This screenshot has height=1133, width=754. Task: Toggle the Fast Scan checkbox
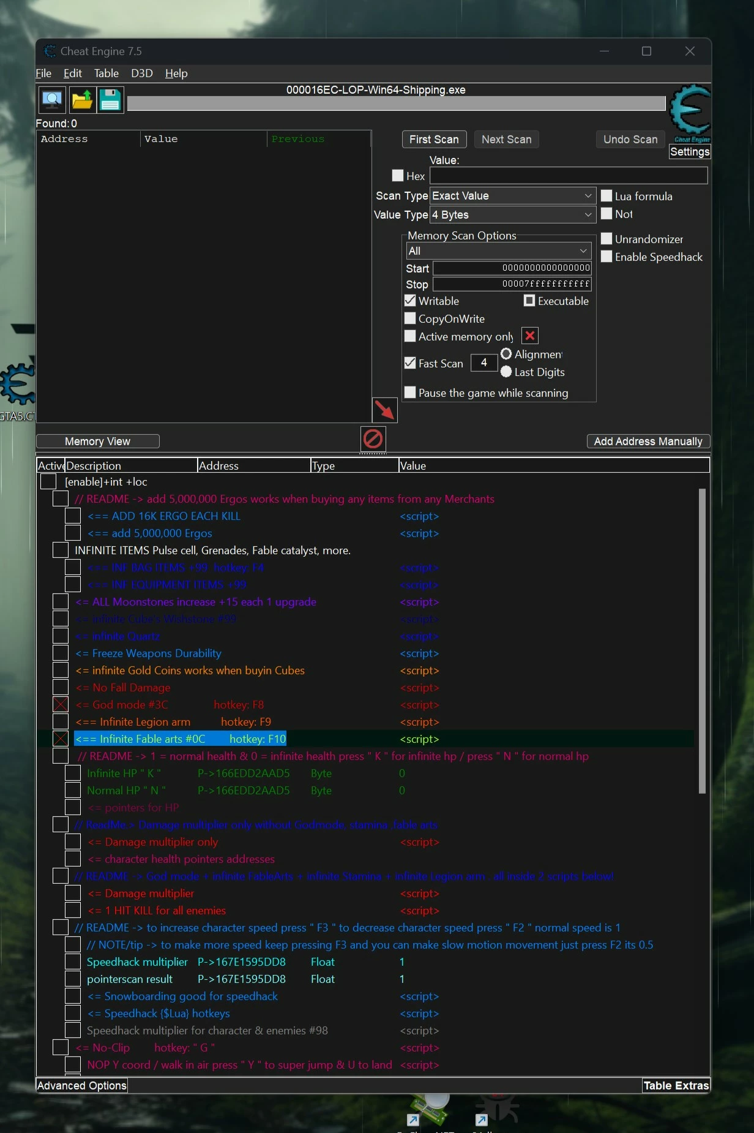(410, 363)
